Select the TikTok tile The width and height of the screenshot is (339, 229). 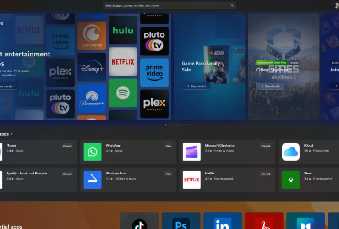pyautogui.click(x=139, y=221)
